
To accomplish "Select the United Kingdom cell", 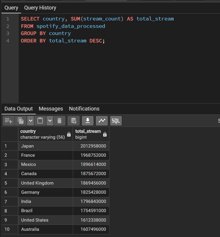I will pos(45,183).
